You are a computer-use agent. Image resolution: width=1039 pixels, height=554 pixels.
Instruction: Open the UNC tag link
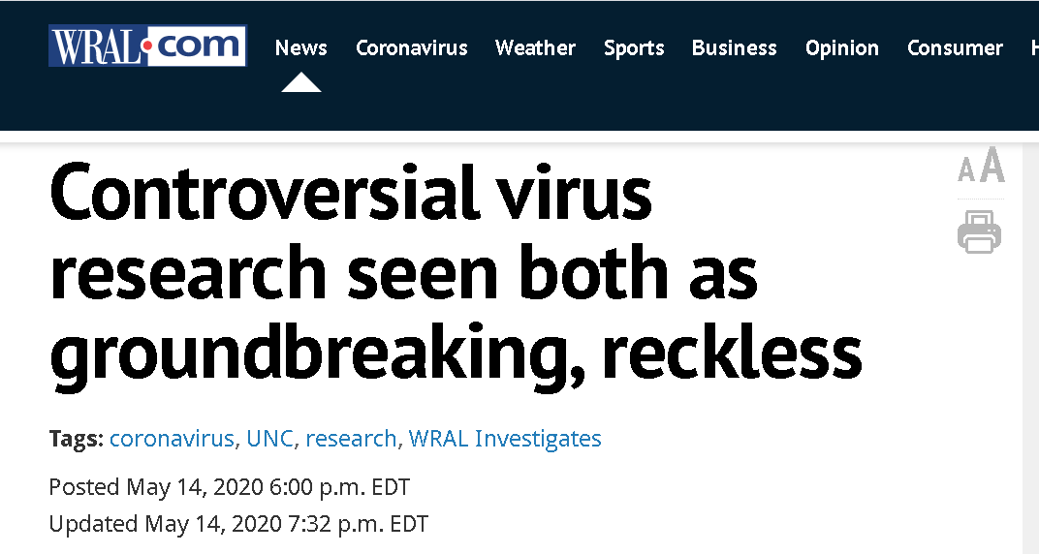269,438
